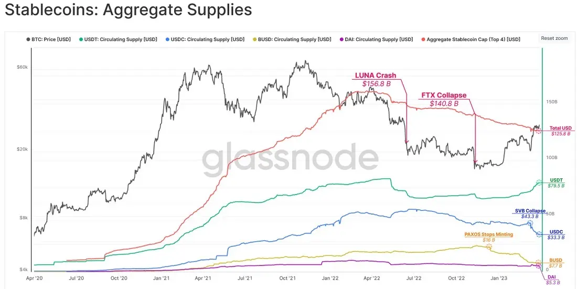Click the Total USD $125.8 B label

[561, 131]
